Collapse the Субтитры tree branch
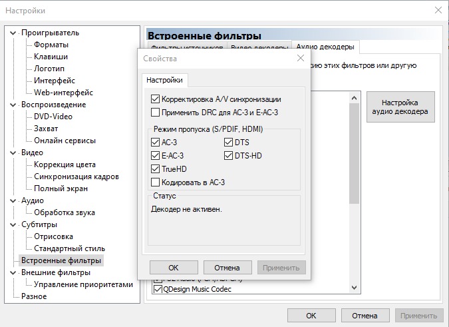The width and height of the screenshot is (449, 327). click(13, 224)
